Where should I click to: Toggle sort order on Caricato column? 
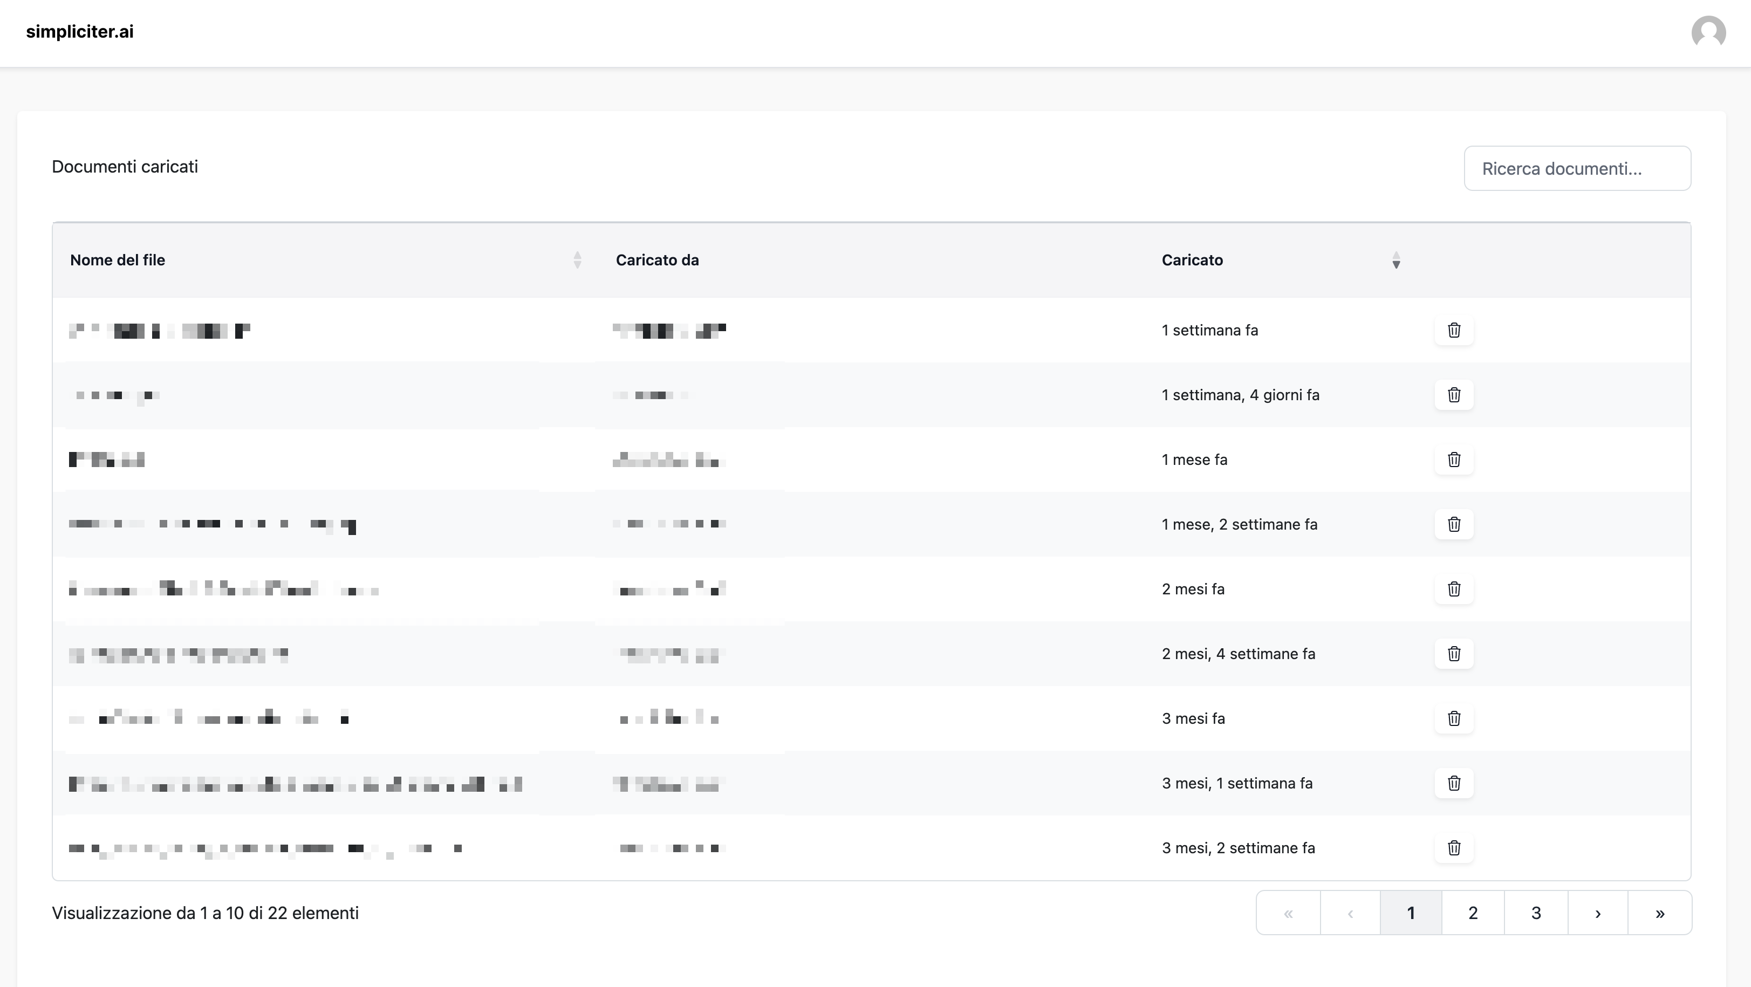[x=1396, y=261]
